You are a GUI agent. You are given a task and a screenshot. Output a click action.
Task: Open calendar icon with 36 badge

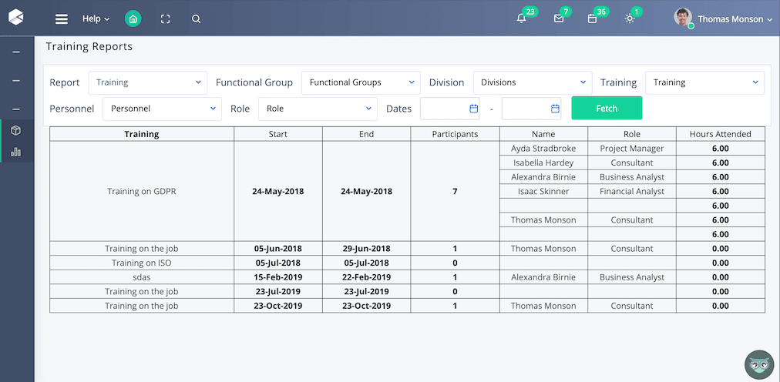pos(592,19)
